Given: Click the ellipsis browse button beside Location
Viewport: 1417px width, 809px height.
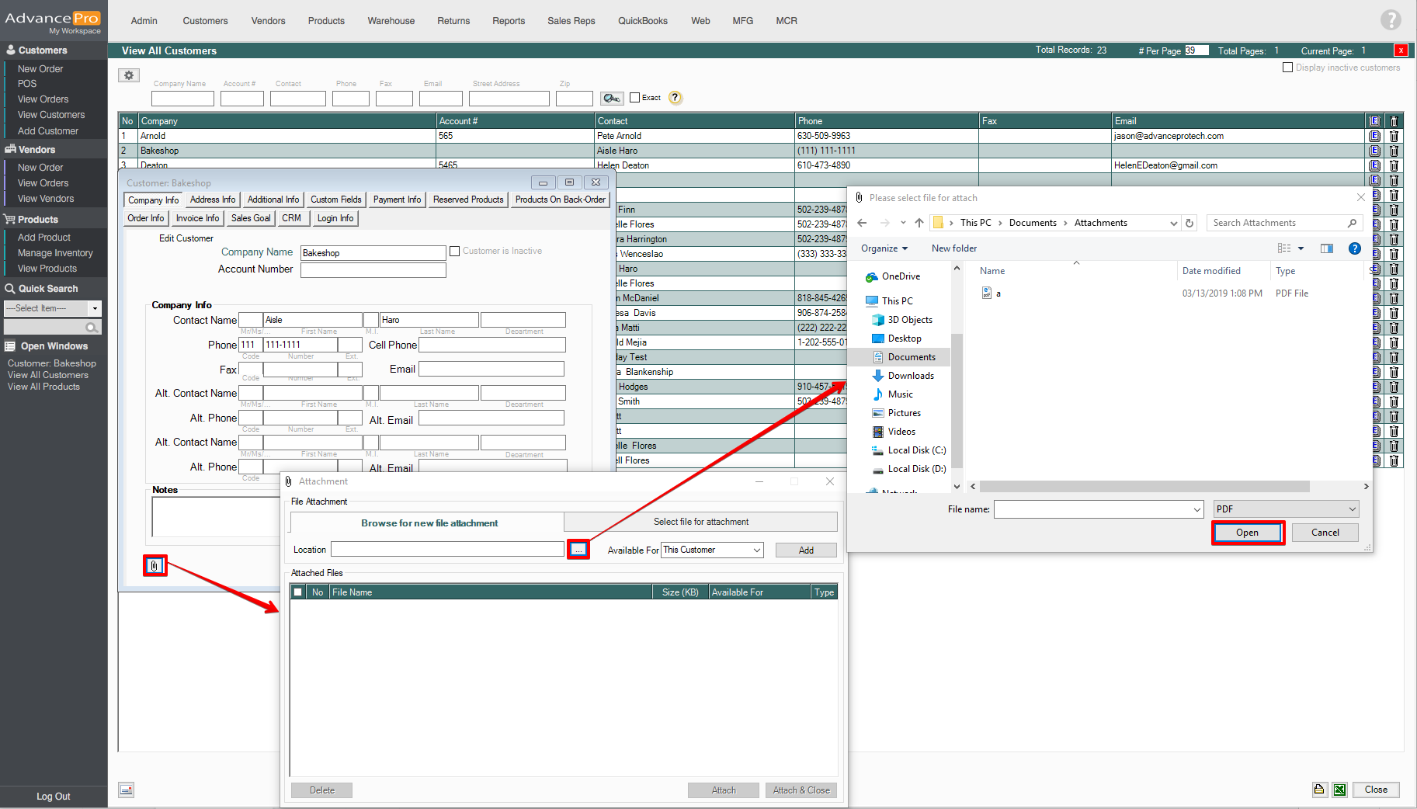Looking at the screenshot, I should click(578, 550).
